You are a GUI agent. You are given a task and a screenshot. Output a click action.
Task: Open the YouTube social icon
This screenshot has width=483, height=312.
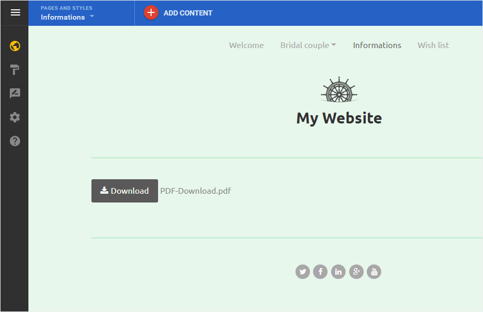tap(374, 272)
